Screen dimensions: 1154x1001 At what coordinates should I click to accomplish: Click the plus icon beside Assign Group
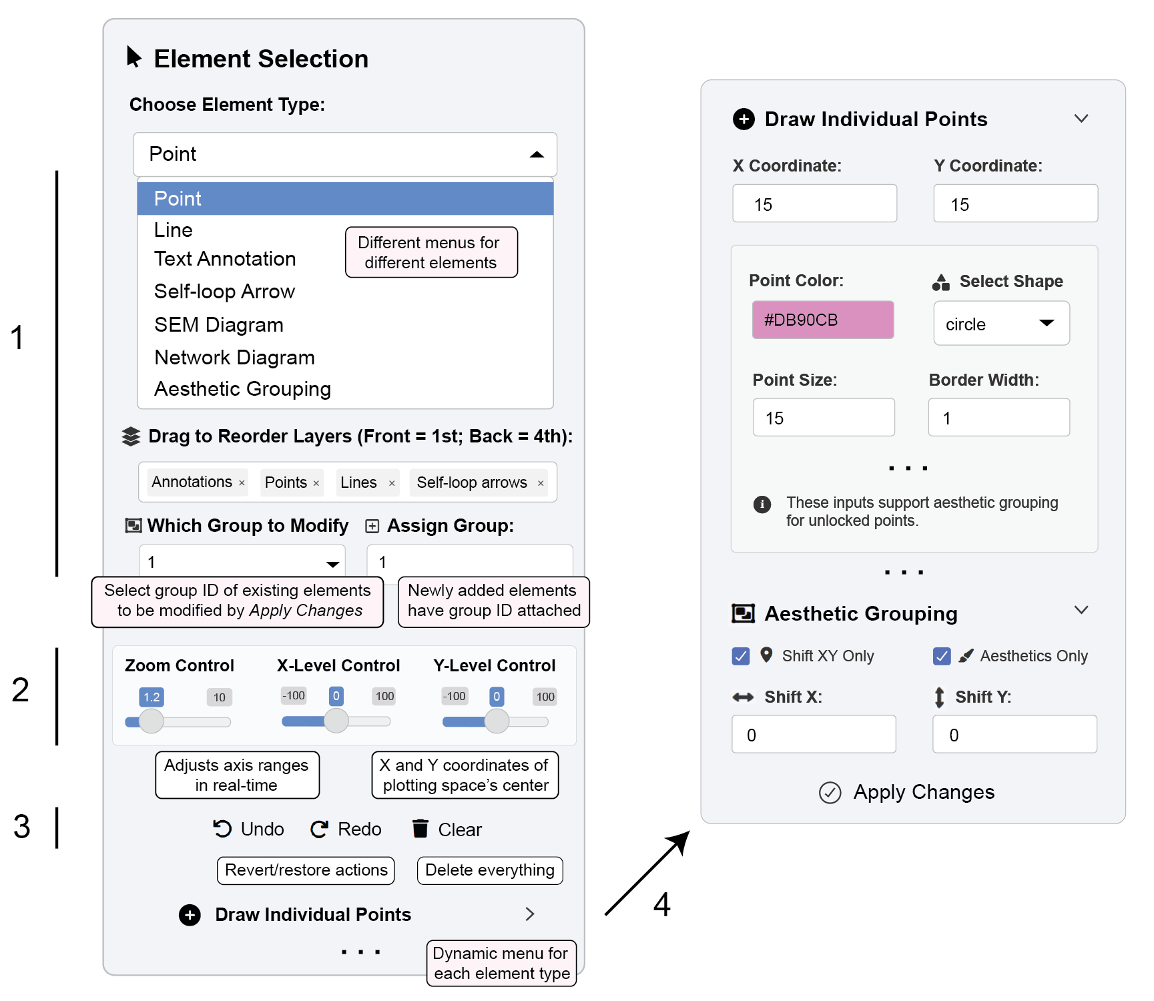pyautogui.click(x=372, y=527)
